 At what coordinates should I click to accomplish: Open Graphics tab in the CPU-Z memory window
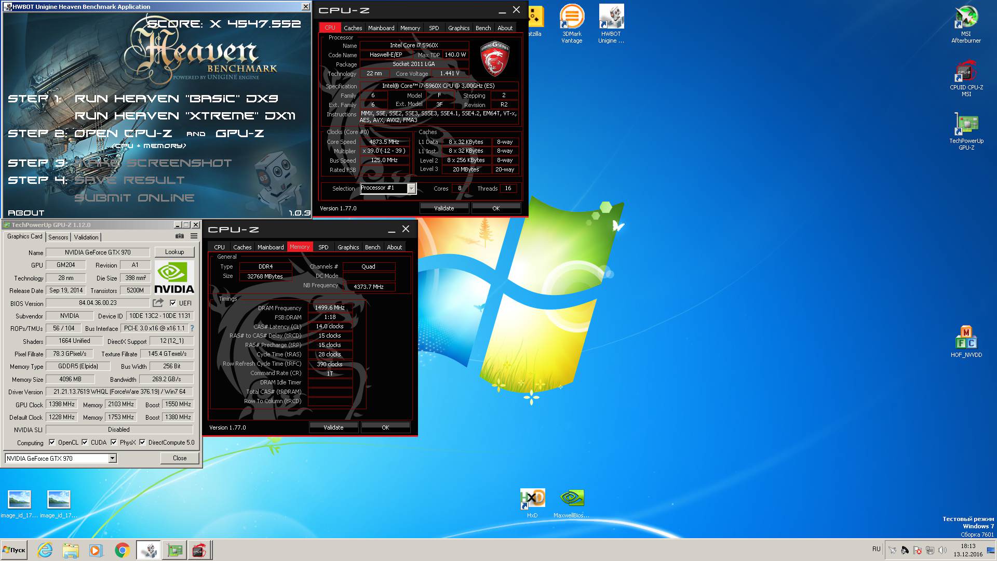tap(348, 247)
